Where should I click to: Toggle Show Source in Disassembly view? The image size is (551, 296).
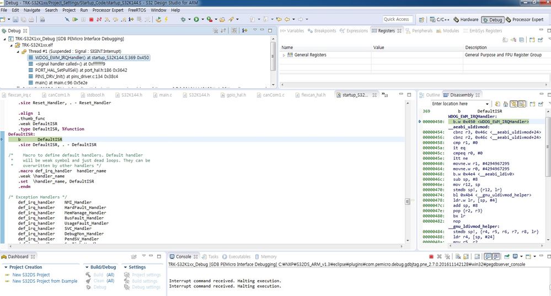[x=522, y=104]
